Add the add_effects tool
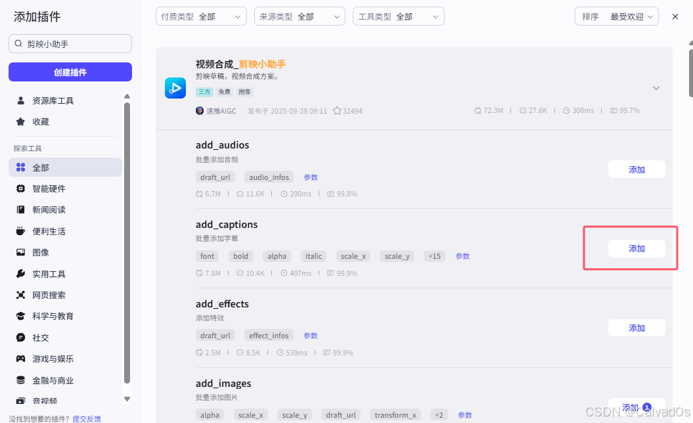The height and width of the screenshot is (423, 693). (x=637, y=328)
